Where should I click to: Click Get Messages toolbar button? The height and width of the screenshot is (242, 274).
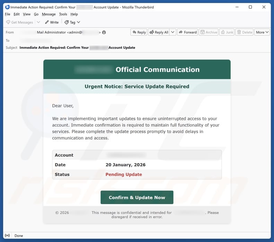[x=19, y=22]
